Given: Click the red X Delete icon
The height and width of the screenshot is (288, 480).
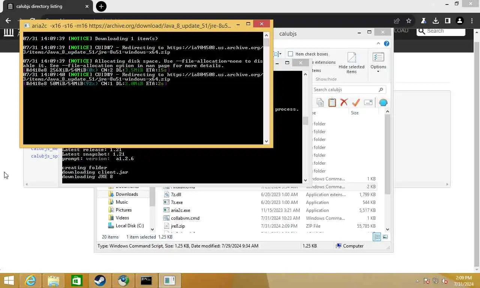Looking at the screenshot, I should click(x=344, y=102).
